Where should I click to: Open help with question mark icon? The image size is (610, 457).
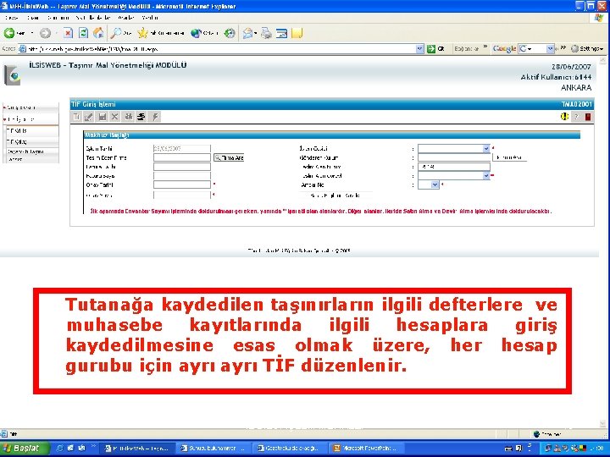(x=577, y=117)
